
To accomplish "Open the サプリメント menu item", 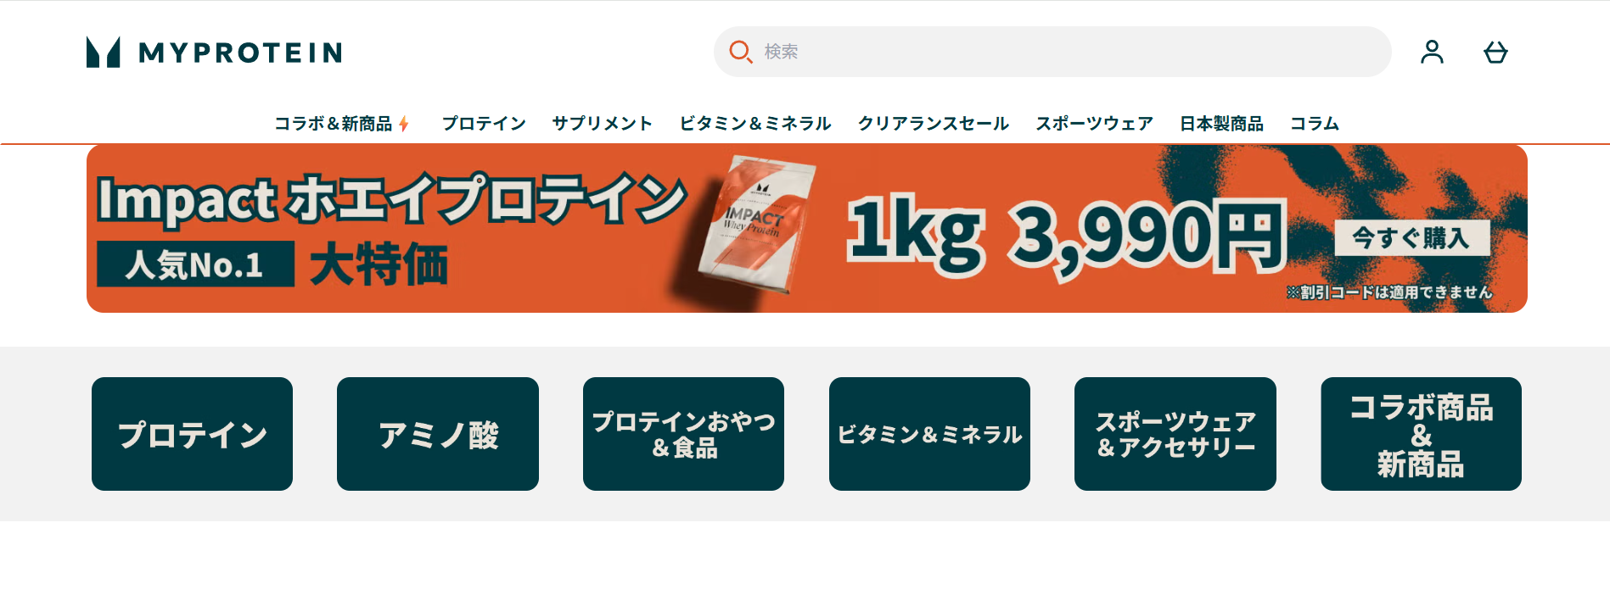I will coord(603,124).
